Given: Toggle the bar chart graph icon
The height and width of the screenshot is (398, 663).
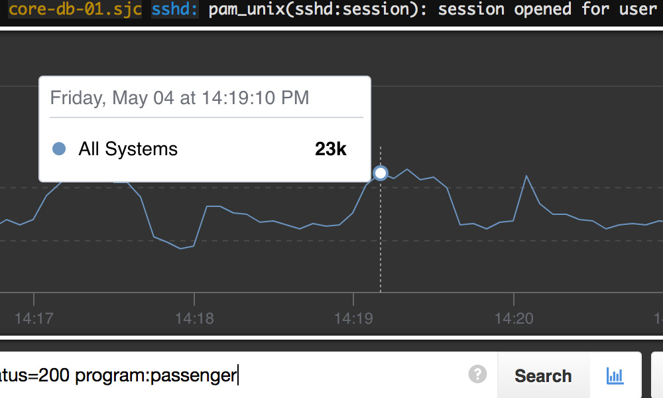Looking at the screenshot, I should (615, 375).
